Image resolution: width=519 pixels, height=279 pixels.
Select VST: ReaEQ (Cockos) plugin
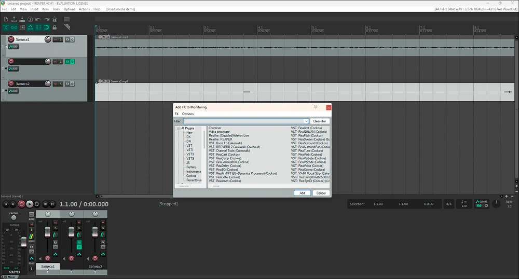223,170
